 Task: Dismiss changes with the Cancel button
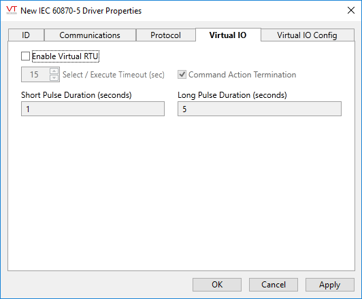point(274,285)
